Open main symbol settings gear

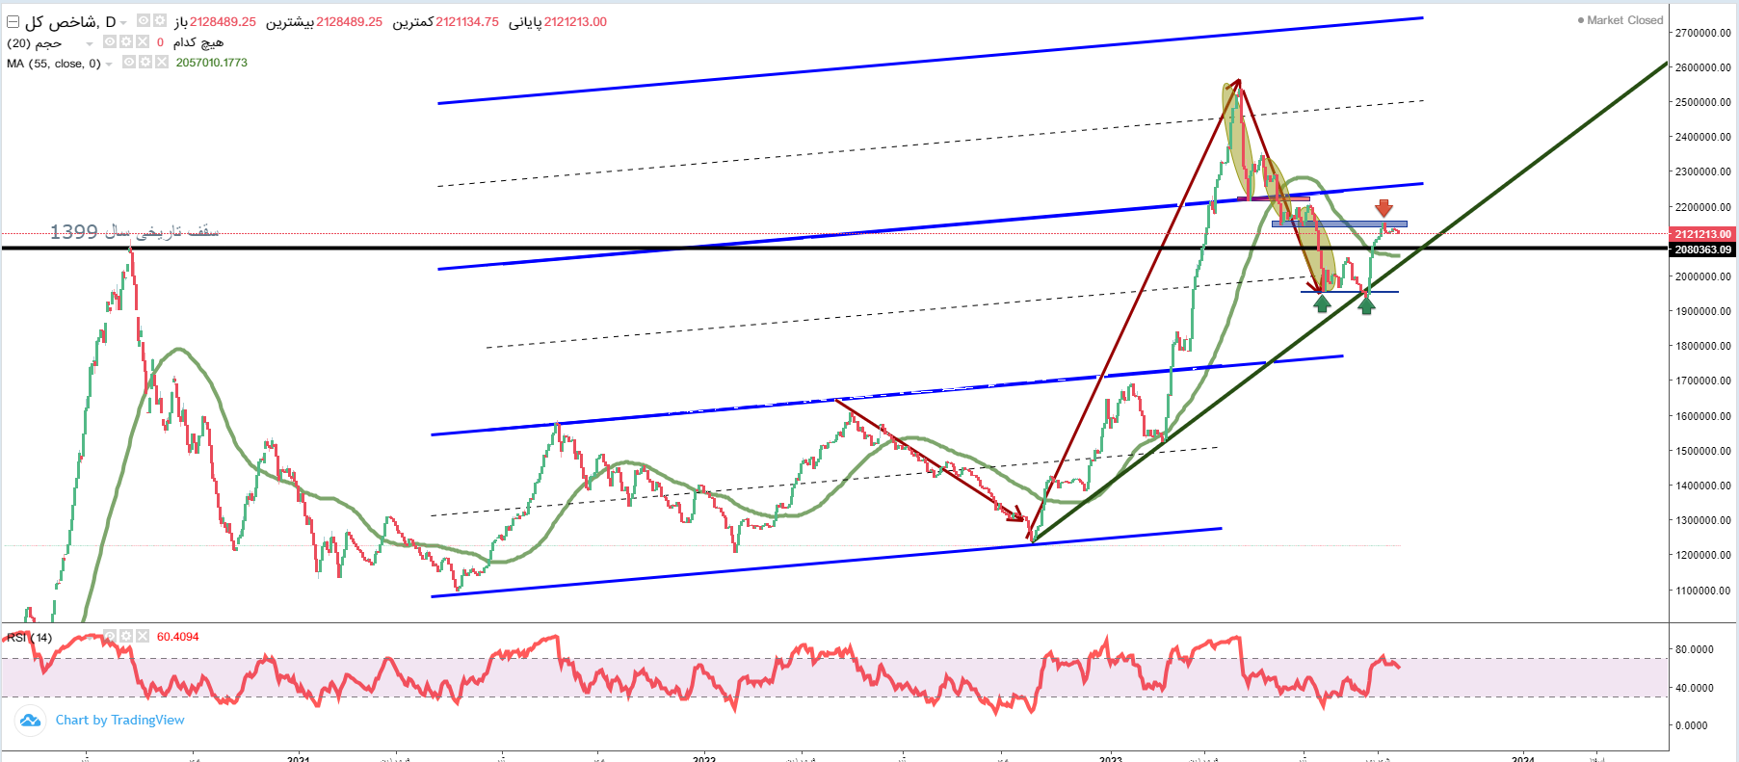(x=160, y=20)
